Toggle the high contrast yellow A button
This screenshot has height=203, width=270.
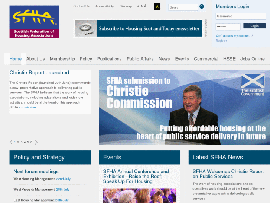157,7
